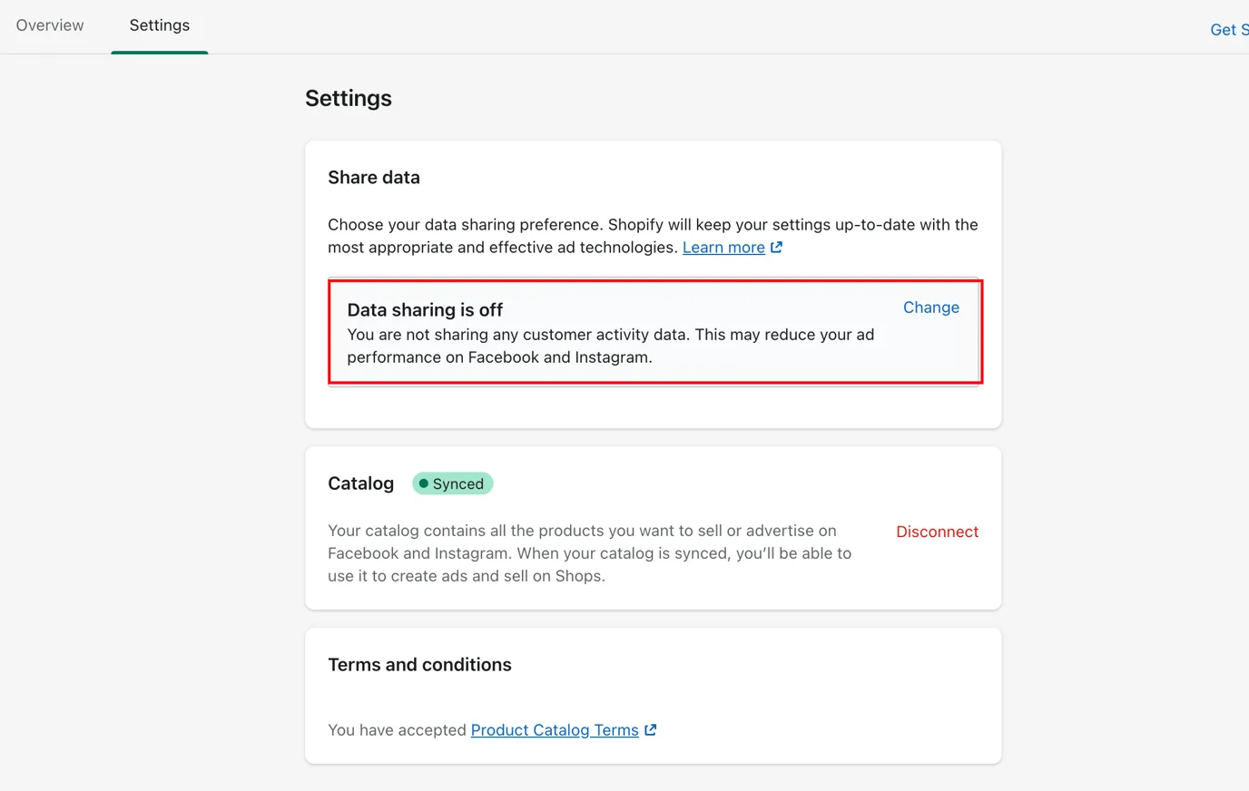Click external-link icon beside Learn more
1249x791 pixels.
(x=776, y=247)
